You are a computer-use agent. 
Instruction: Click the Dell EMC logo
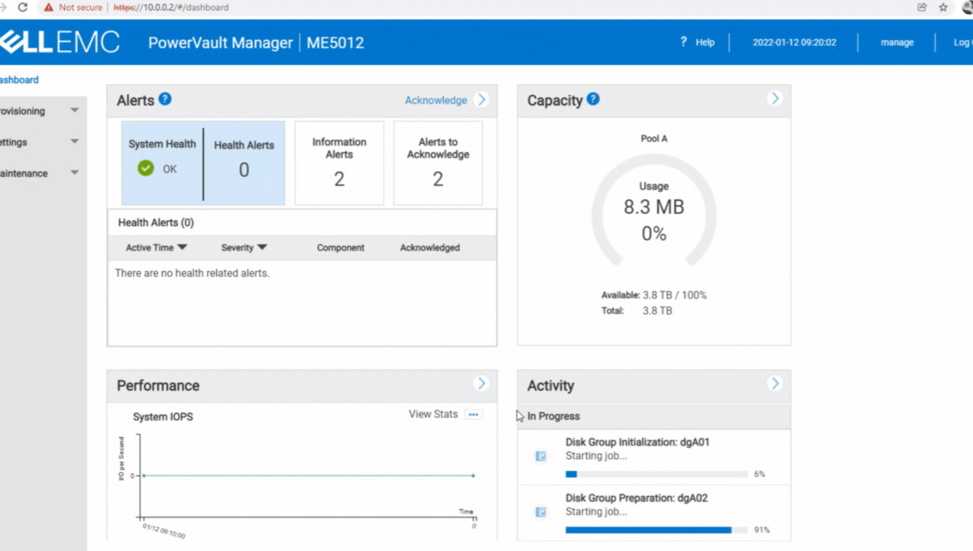coord(60,42)
